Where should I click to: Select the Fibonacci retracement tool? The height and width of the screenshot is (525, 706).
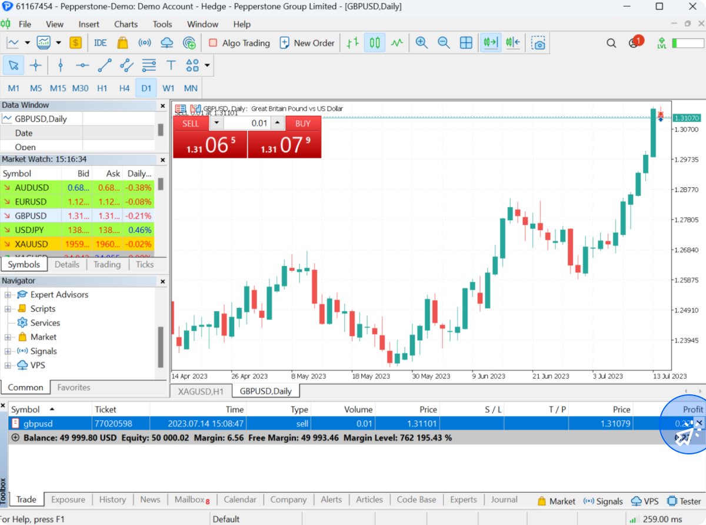tap(149, 65)
